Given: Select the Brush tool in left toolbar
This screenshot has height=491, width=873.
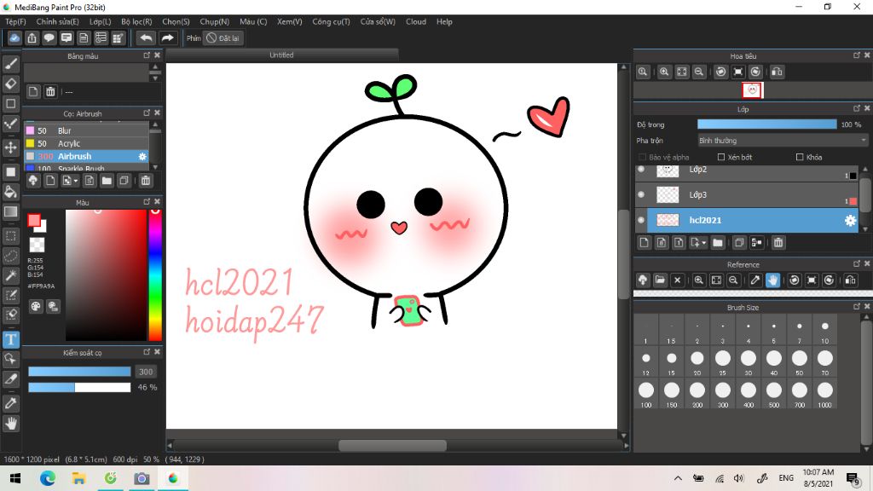Looking at the screenshot, I should coord(10,64).
